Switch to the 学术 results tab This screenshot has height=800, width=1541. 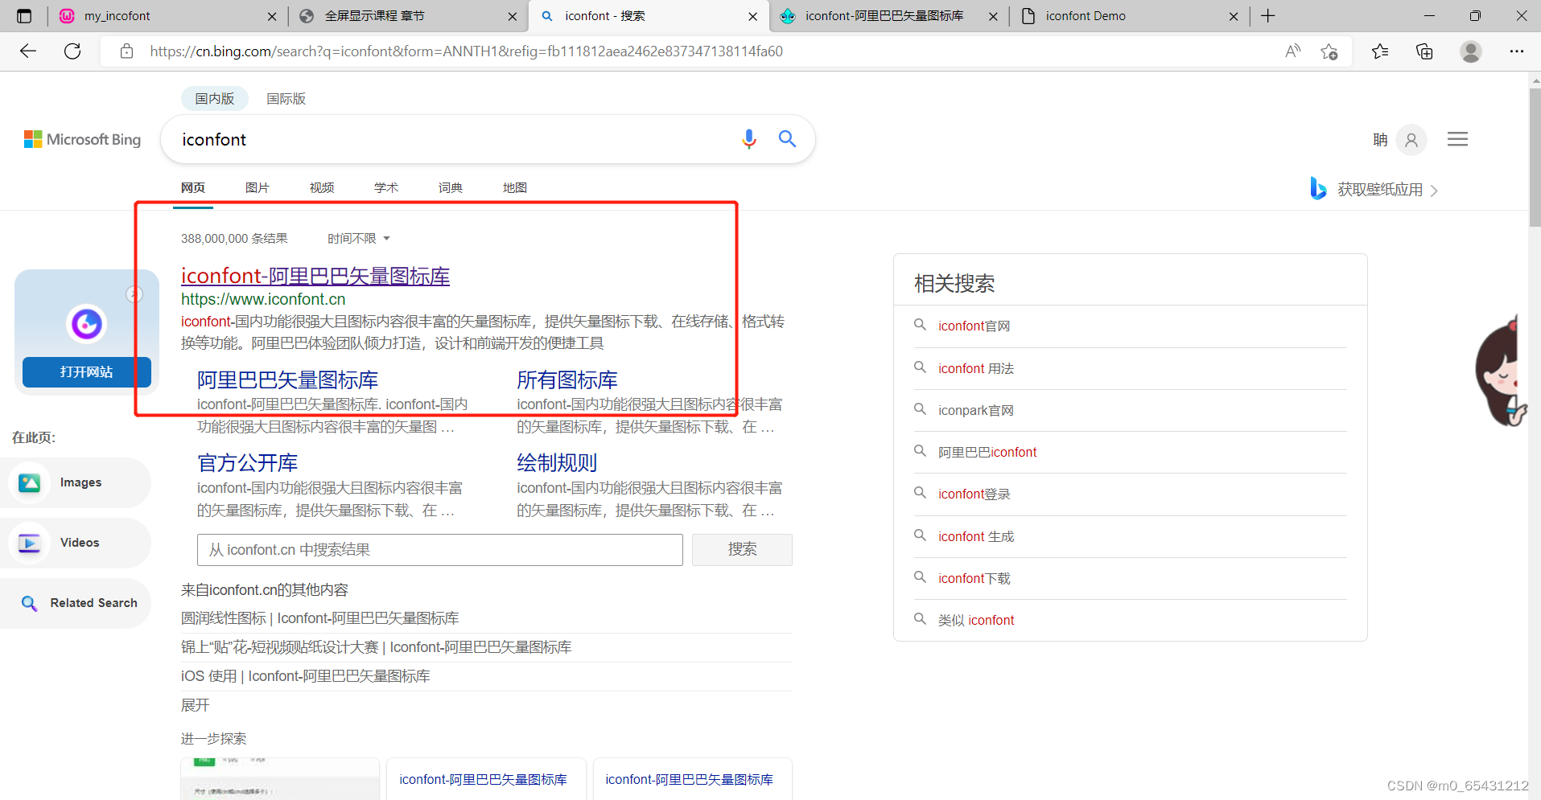click(x=386, y=187)
